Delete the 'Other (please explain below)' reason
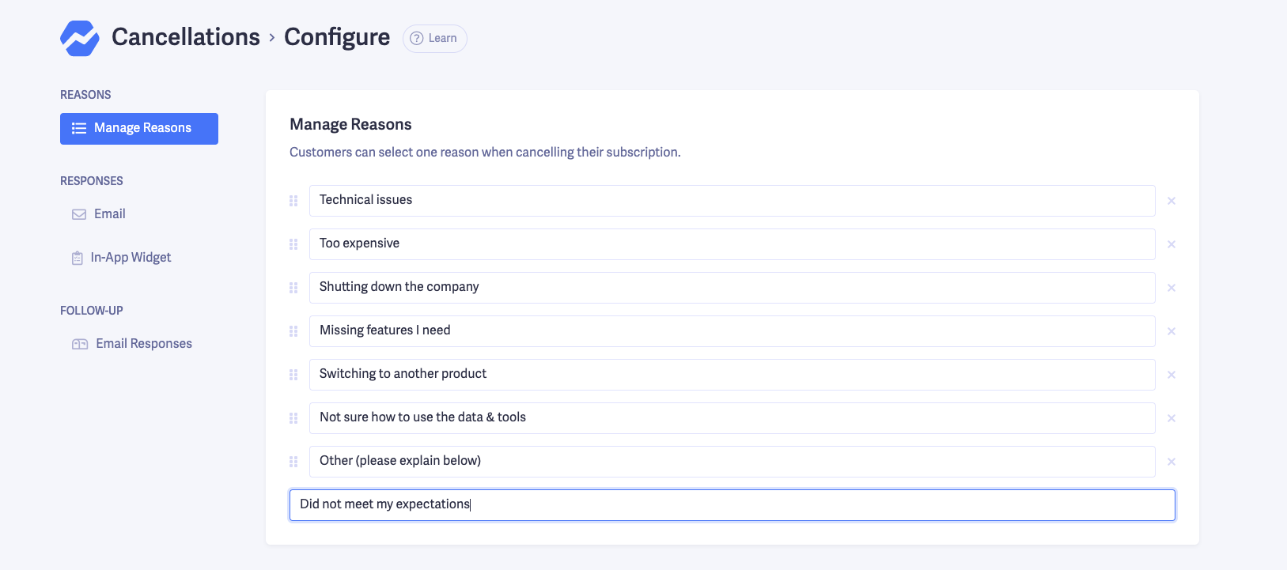 [x=1172, y=462]
